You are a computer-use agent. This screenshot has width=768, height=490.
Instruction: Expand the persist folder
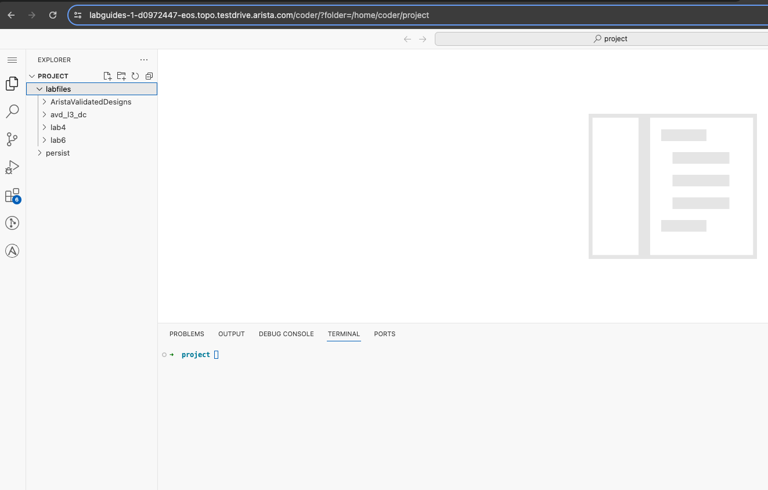(57, 153)
